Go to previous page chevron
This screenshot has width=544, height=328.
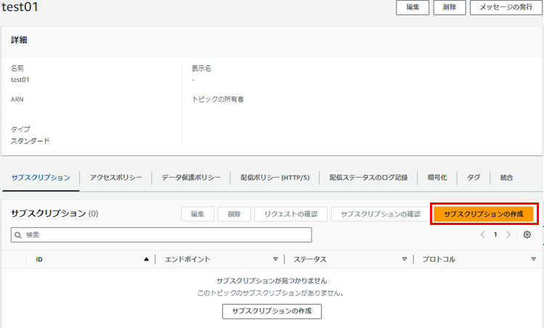point(482,234)
